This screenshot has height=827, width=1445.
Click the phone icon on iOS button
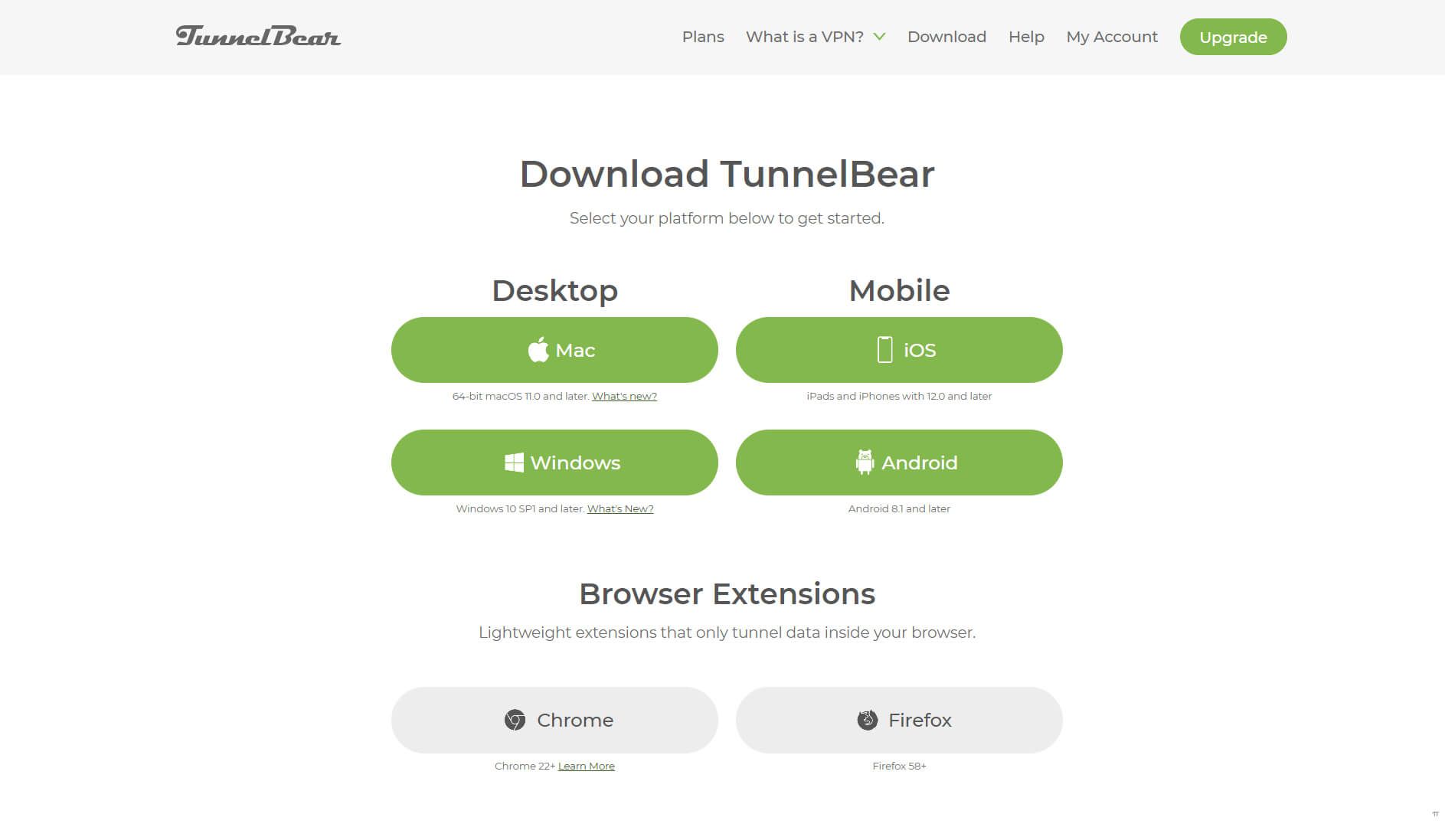tap(884, 349)
